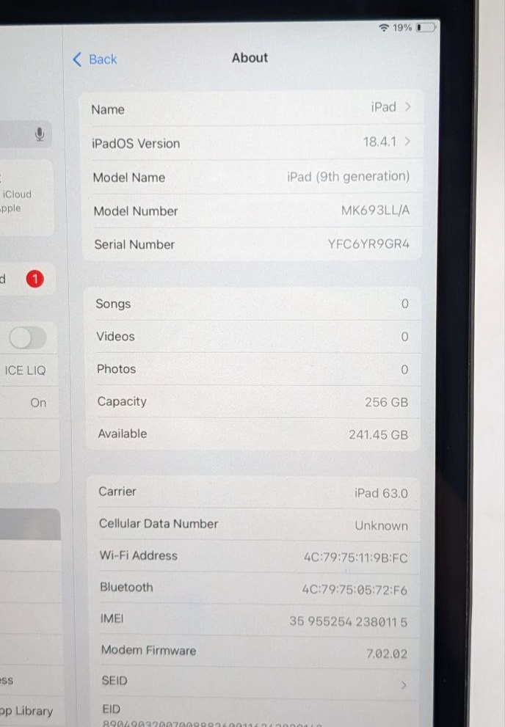Select the EID row
505x727 pixels.
[255, 713]
